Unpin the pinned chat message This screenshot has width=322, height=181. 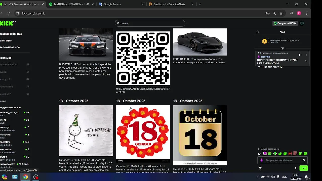click(x=299, y=55)
